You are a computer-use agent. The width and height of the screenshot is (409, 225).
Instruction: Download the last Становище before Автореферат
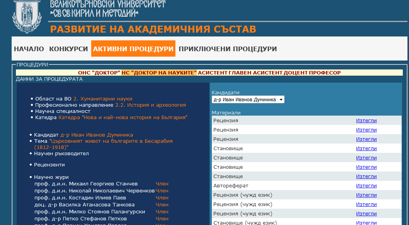click(x=366, y=177)
